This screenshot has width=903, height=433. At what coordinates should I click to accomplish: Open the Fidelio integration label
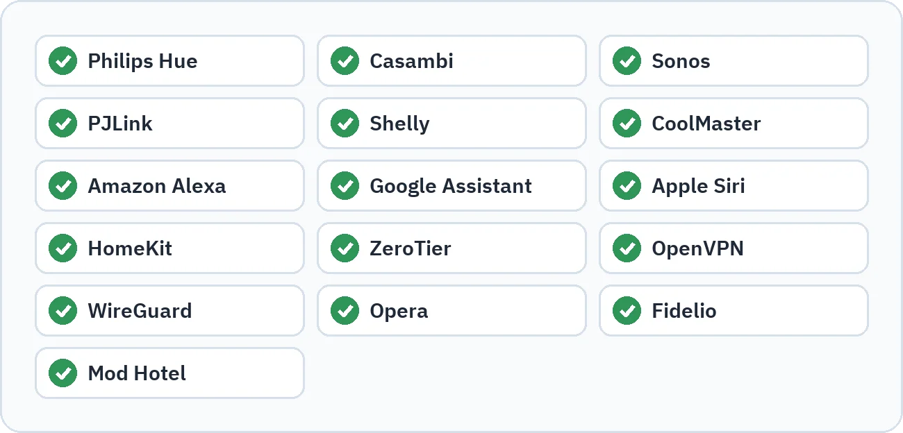pyautogui.click(x=684, y=311)
